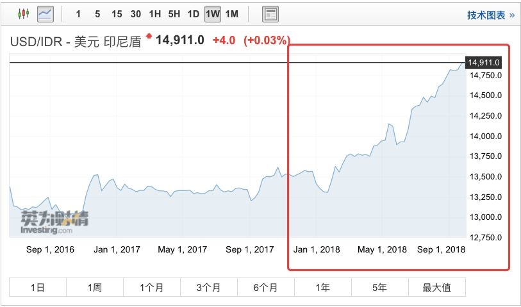Set interval to 5 minutes

(97, 14)
